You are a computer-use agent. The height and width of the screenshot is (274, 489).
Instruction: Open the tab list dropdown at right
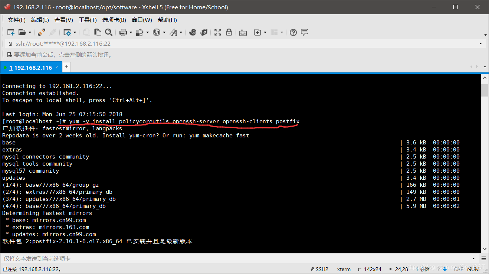[x=485, y=67]
